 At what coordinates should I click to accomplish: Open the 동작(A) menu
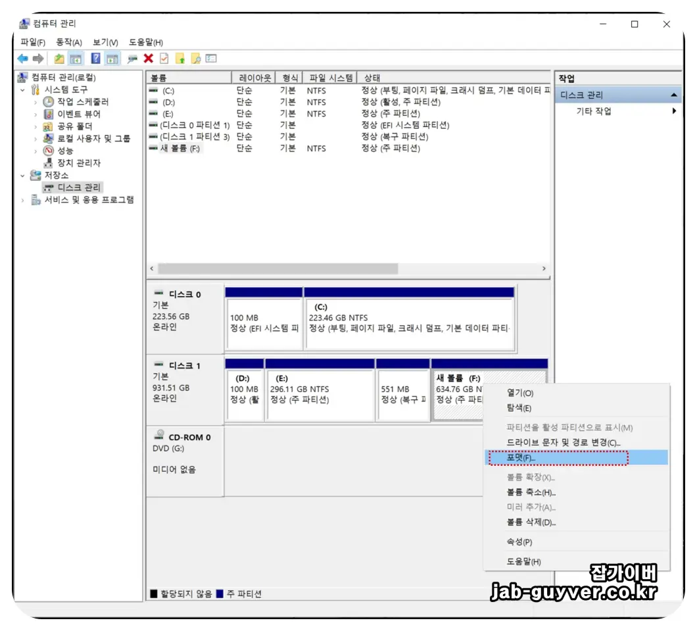[x=68, y=41]
